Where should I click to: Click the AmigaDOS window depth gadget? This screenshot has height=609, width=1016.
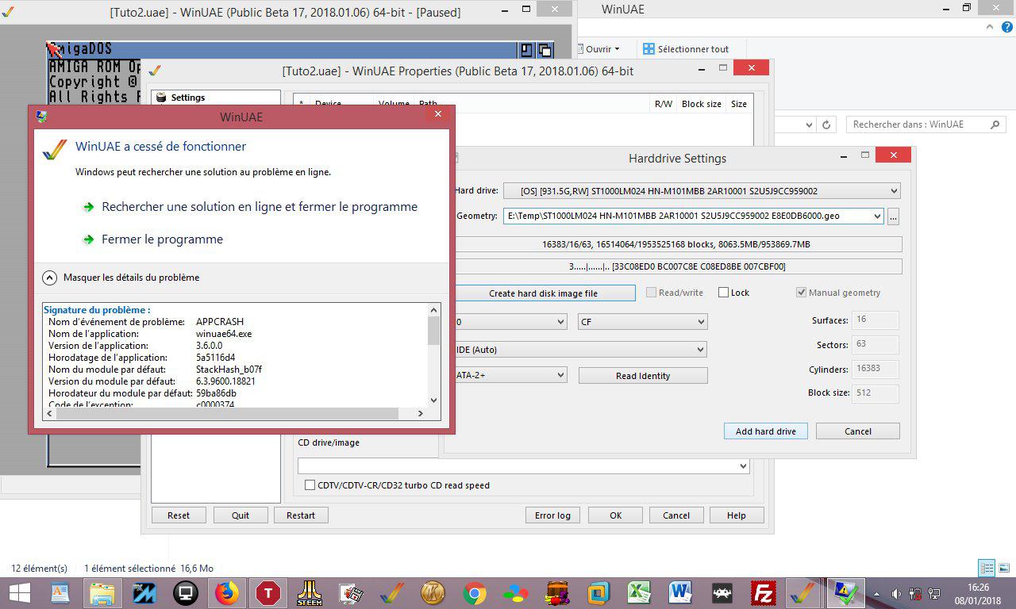tap(545, 50)
